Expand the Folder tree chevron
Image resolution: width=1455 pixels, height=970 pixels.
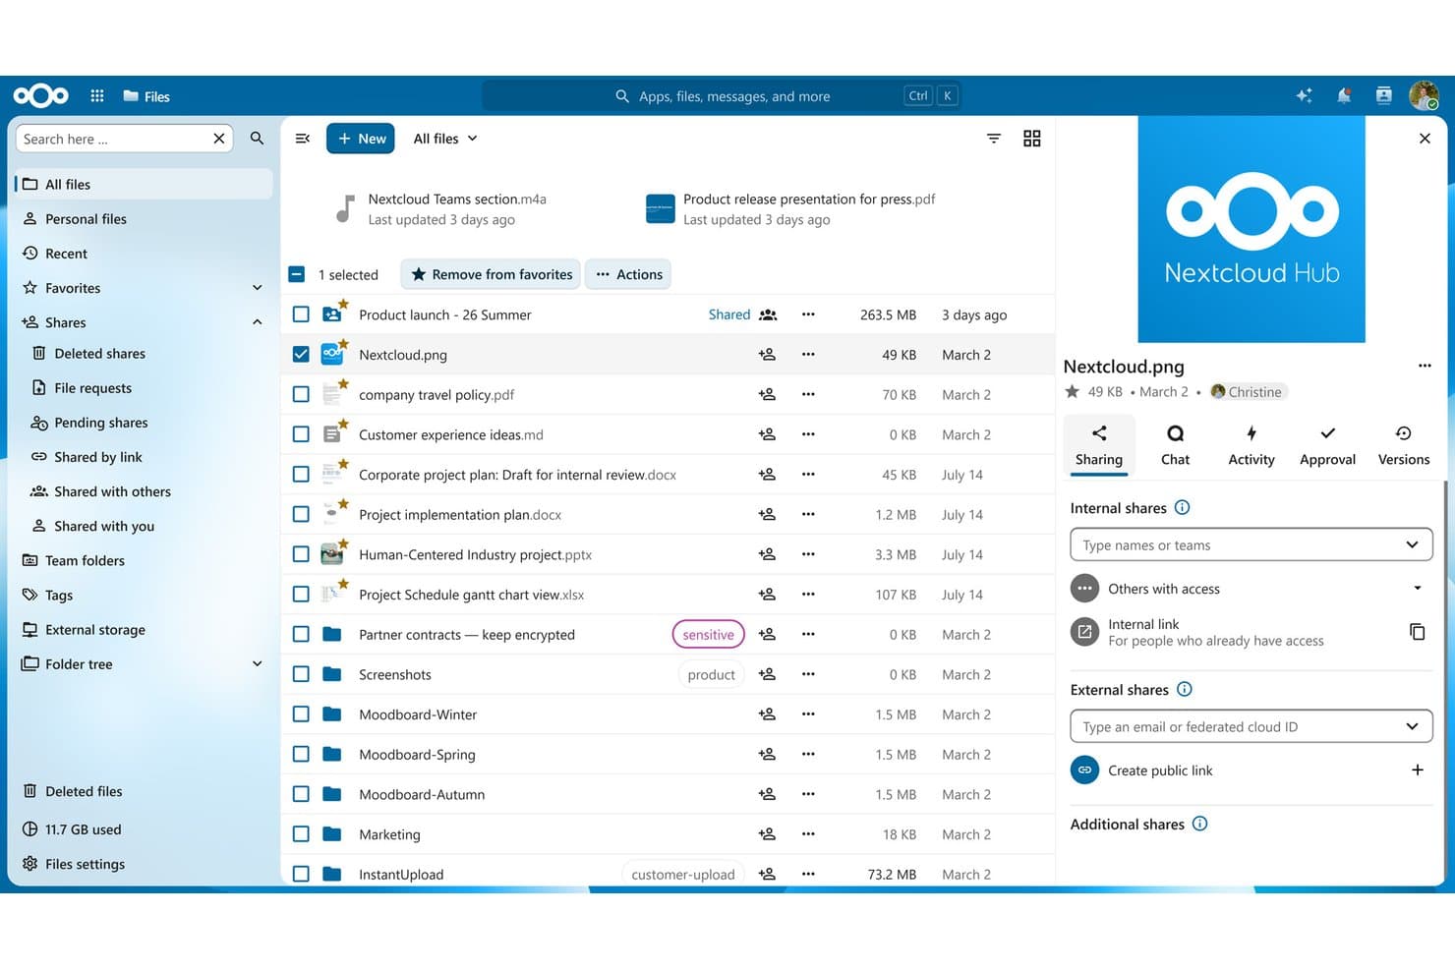(x=257, y=664)
